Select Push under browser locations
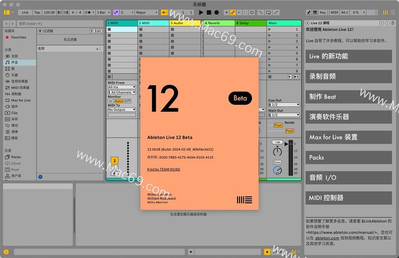Viewport: 399px width, 258px height. (x=15, y=169)
